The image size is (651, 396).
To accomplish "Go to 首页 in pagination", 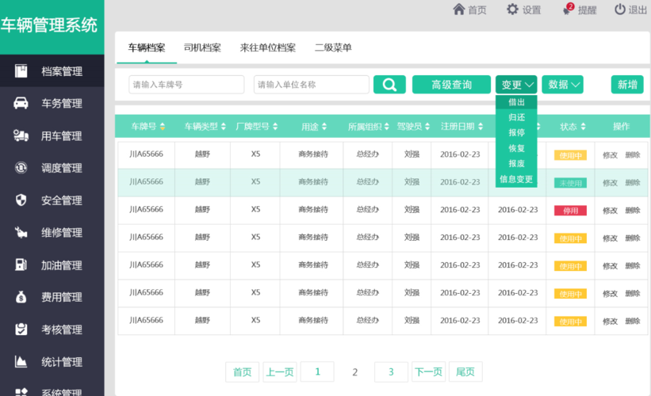I will click(x=242, y=372).
